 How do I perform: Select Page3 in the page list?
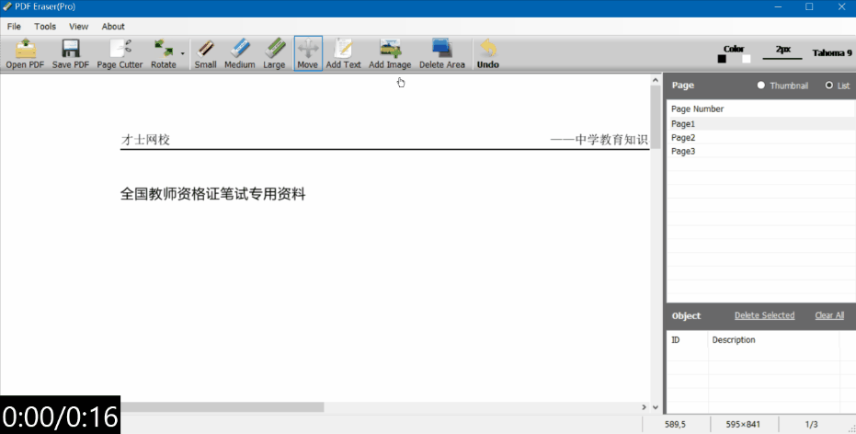[761, 151]
